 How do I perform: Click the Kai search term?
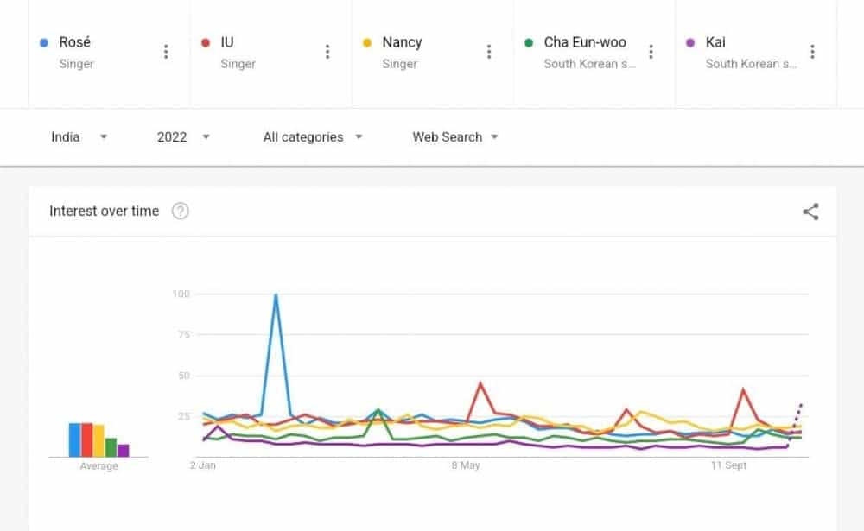point(715,42)
